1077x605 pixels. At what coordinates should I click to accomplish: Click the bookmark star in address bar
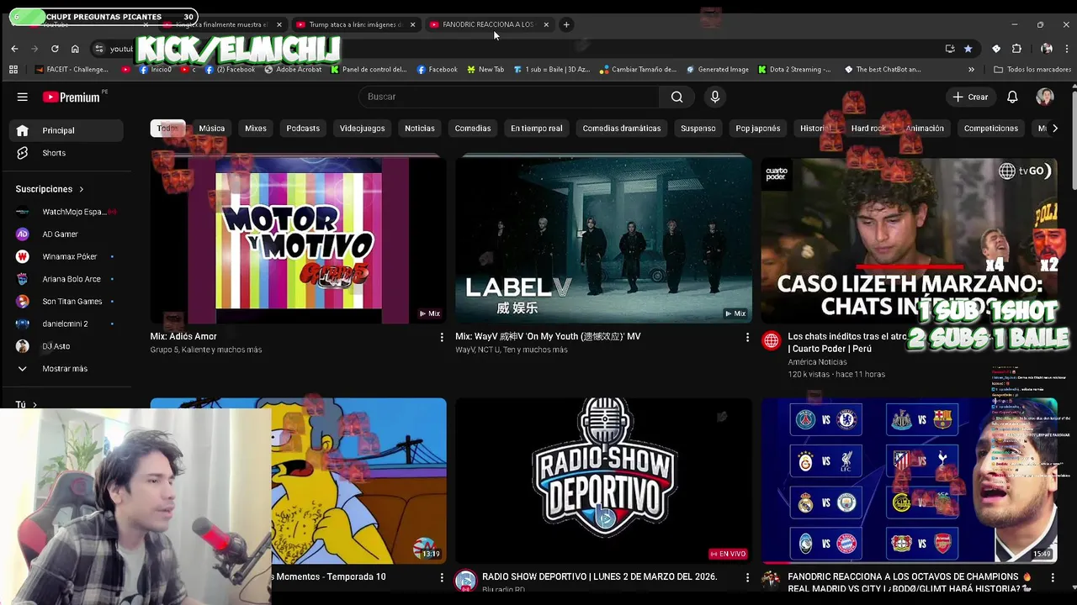(x=968, y=49)
